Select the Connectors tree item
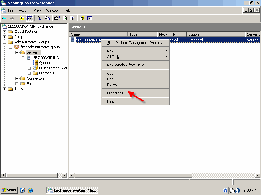The image size is (261, 195). pyautogui.click(x=36, y=78)
